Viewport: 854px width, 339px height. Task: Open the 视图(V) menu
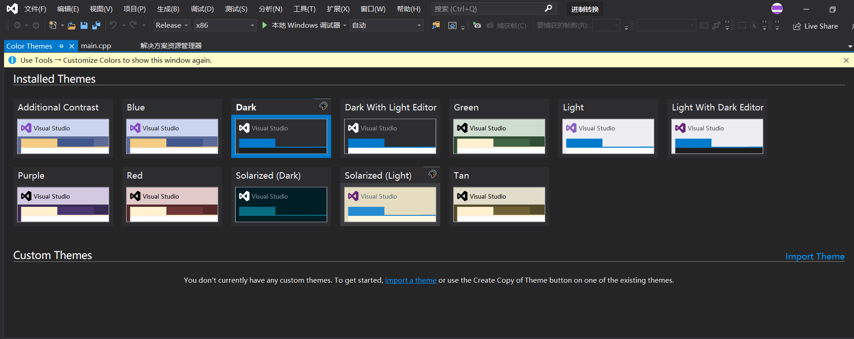101,9
